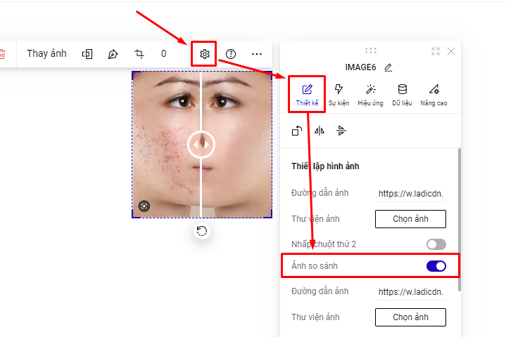Click the reset rotation icon below image
The height and width of the screenshot is (337, 506).
(x=202, y=231)
